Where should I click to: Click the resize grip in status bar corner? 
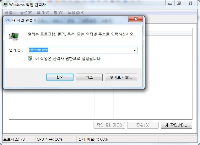(x=196, y=141)
